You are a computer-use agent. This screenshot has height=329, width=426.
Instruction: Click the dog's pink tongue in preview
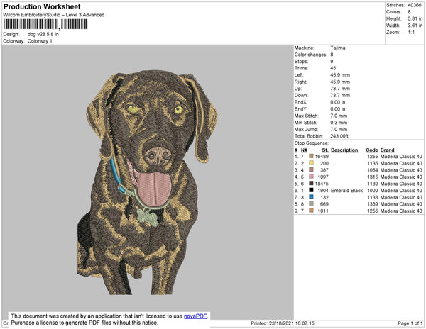tap(151, 184)
